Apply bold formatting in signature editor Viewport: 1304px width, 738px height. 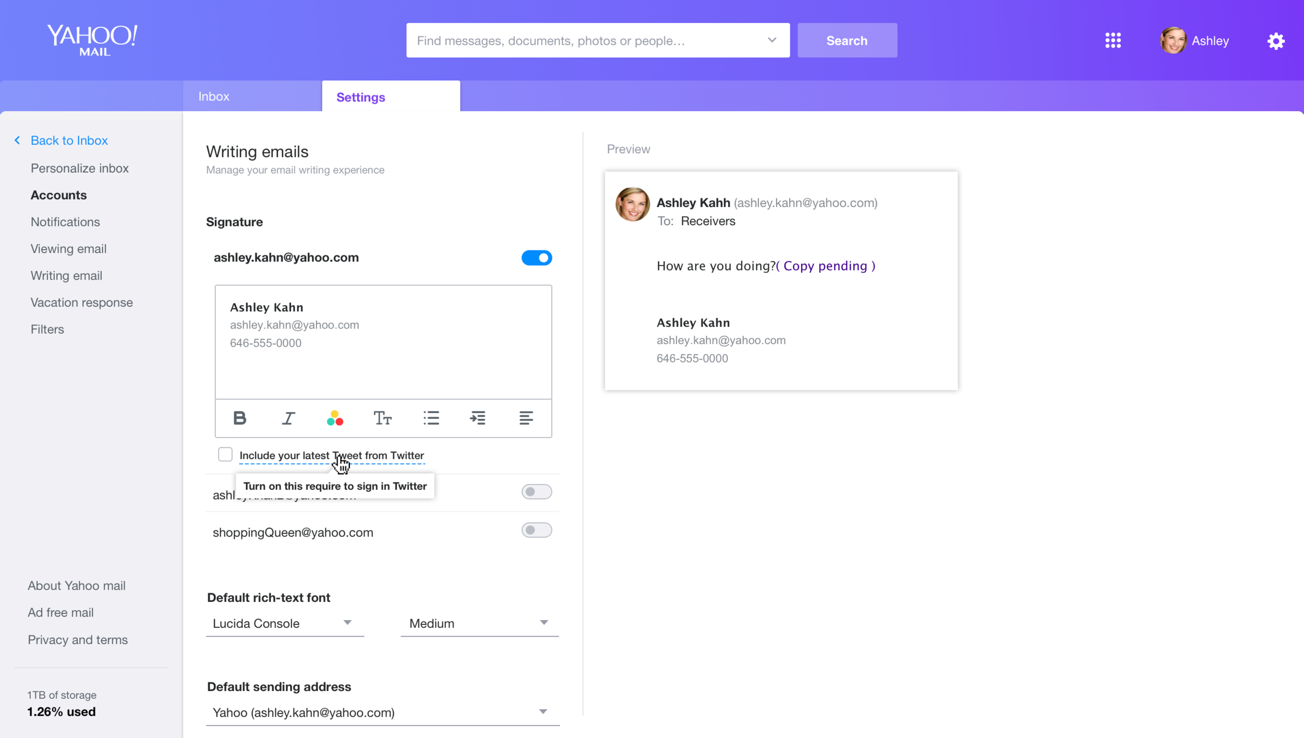pos(239,418)
